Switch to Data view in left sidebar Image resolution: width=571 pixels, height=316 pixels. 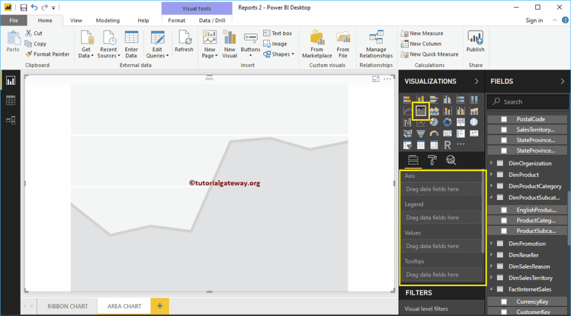point(10,100)
